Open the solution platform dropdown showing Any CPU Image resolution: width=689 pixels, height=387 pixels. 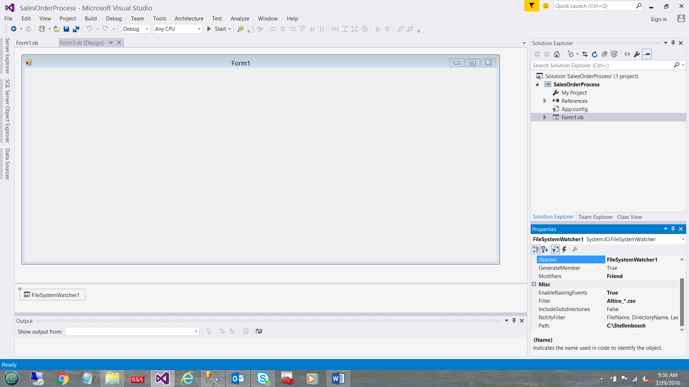click(199, 29)
